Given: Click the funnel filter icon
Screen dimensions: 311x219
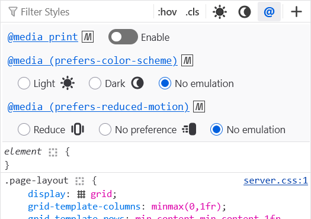Looking at the screenshot, I should click(13, 12).
